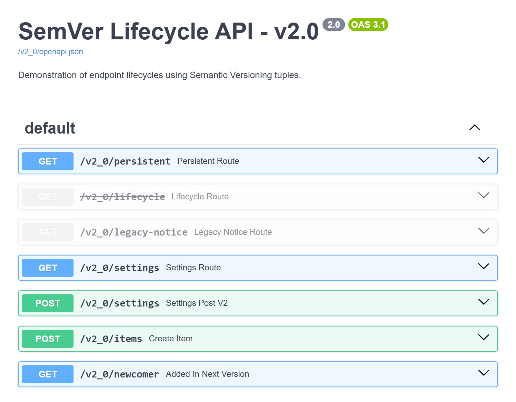Click the description about Semantic Versioning tuples

159,75
